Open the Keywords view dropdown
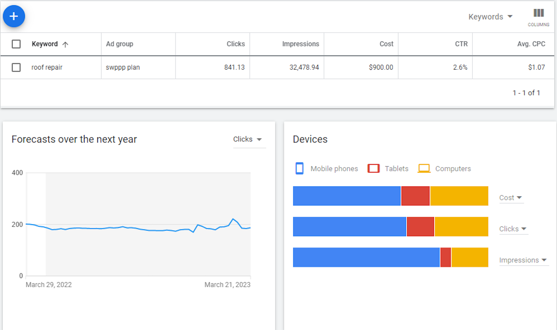The height and width of the screenshot is (330, 557). coord(491,17)
